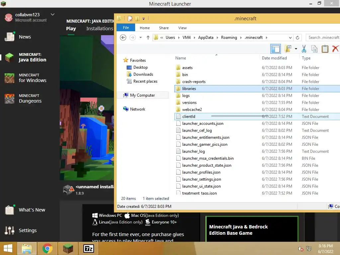The width and height of the screenshot is (340, 255).
Task: Click the Cut scissors icon in Explorer
Action: [x=304, y=49]
